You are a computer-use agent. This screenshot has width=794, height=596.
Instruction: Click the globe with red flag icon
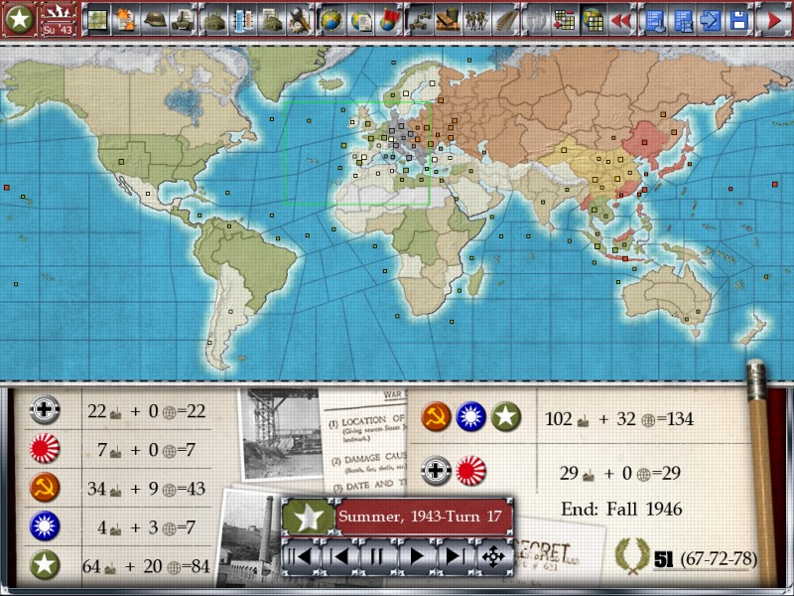click(389, 20)
